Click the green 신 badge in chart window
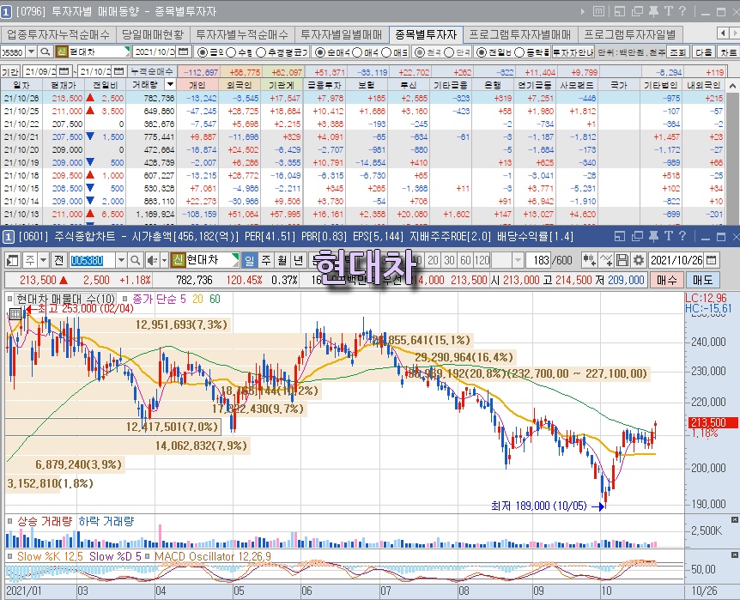The image size is (740, 600). coord(178,260)
